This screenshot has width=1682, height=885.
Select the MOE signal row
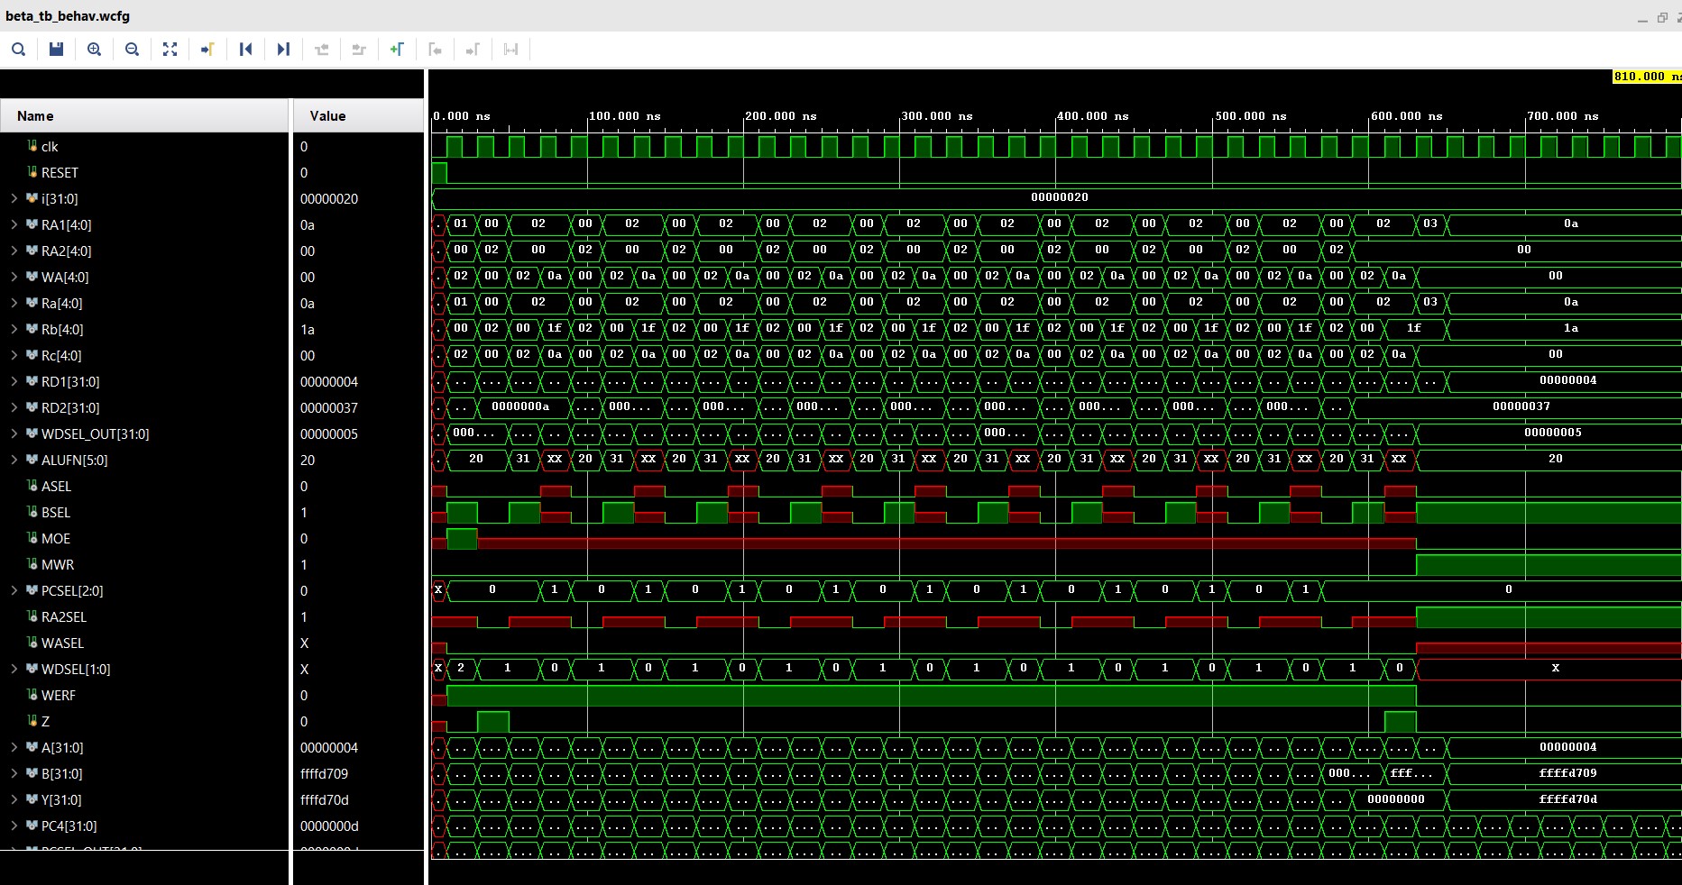click(144, 538)
